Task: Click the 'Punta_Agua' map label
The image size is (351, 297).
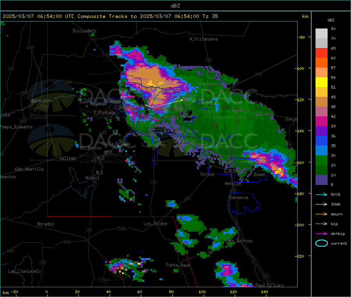Action: [x=178, y=265]
